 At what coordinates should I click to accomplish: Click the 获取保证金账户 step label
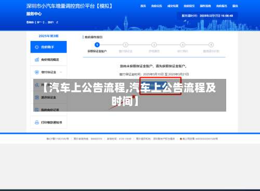[x=97, y=51]
